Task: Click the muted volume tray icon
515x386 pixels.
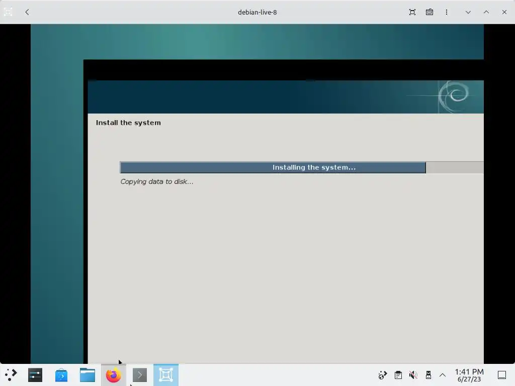Action: 413,375
